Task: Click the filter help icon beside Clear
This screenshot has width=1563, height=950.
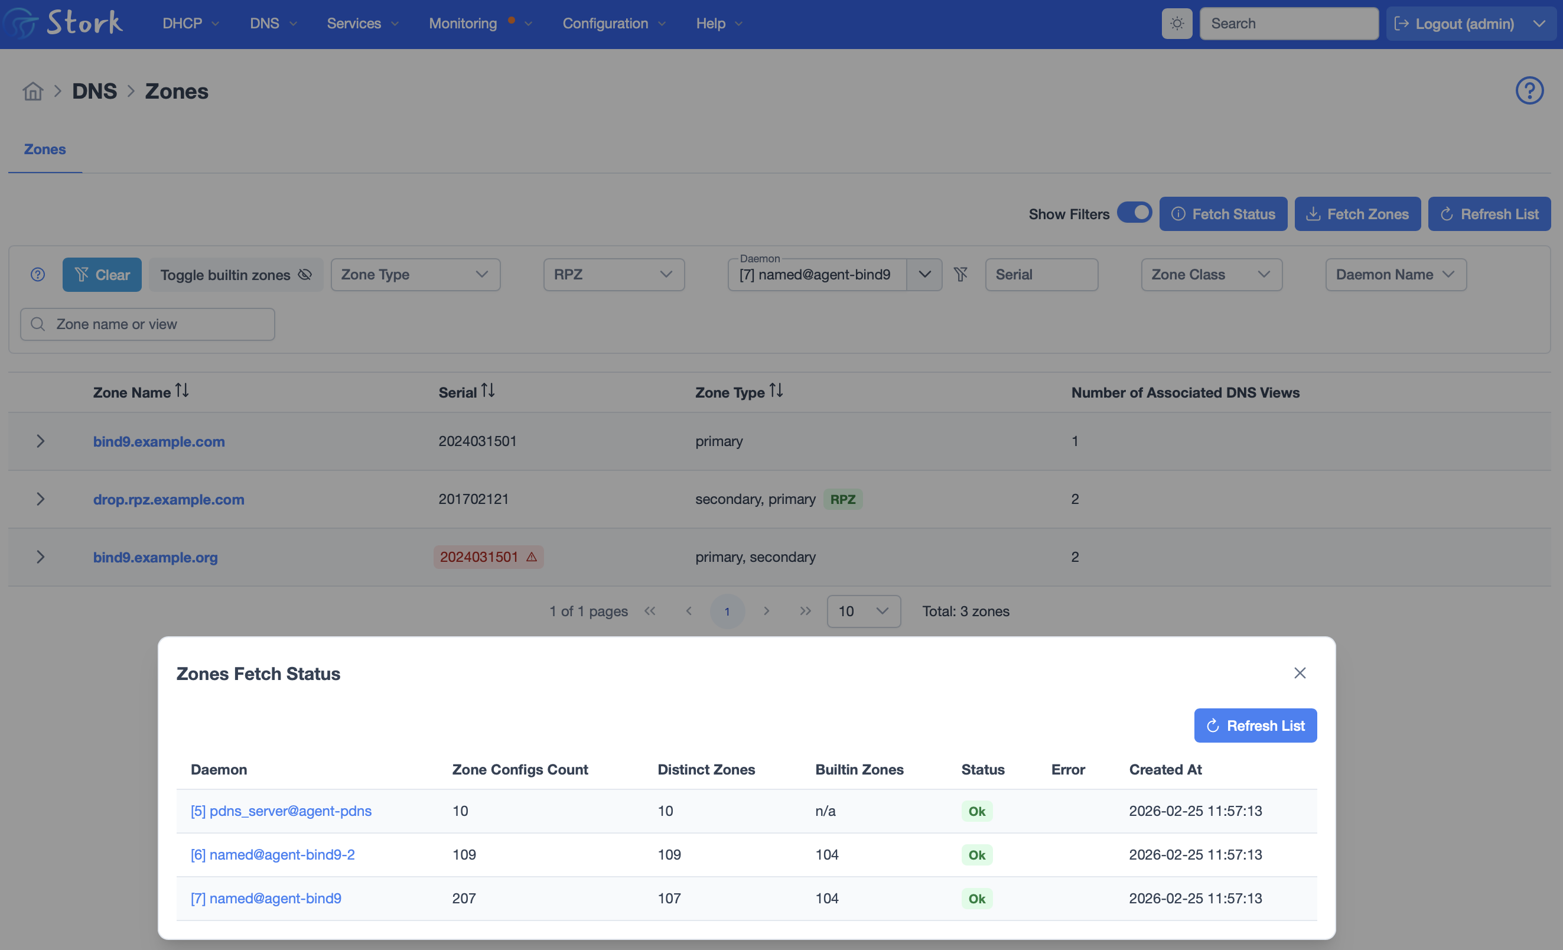Action: 38,274
